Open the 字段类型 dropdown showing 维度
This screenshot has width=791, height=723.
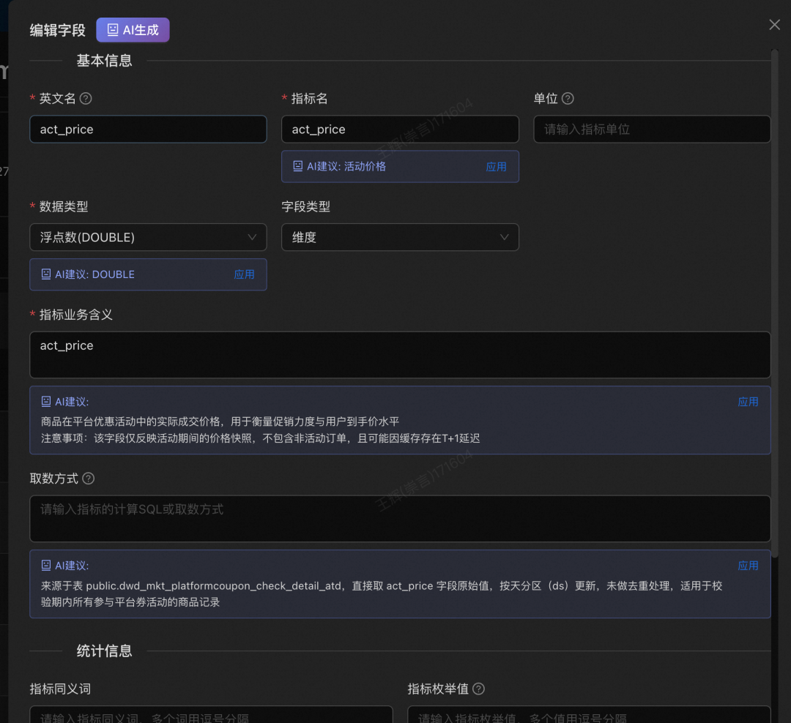(x=400, y=237)
